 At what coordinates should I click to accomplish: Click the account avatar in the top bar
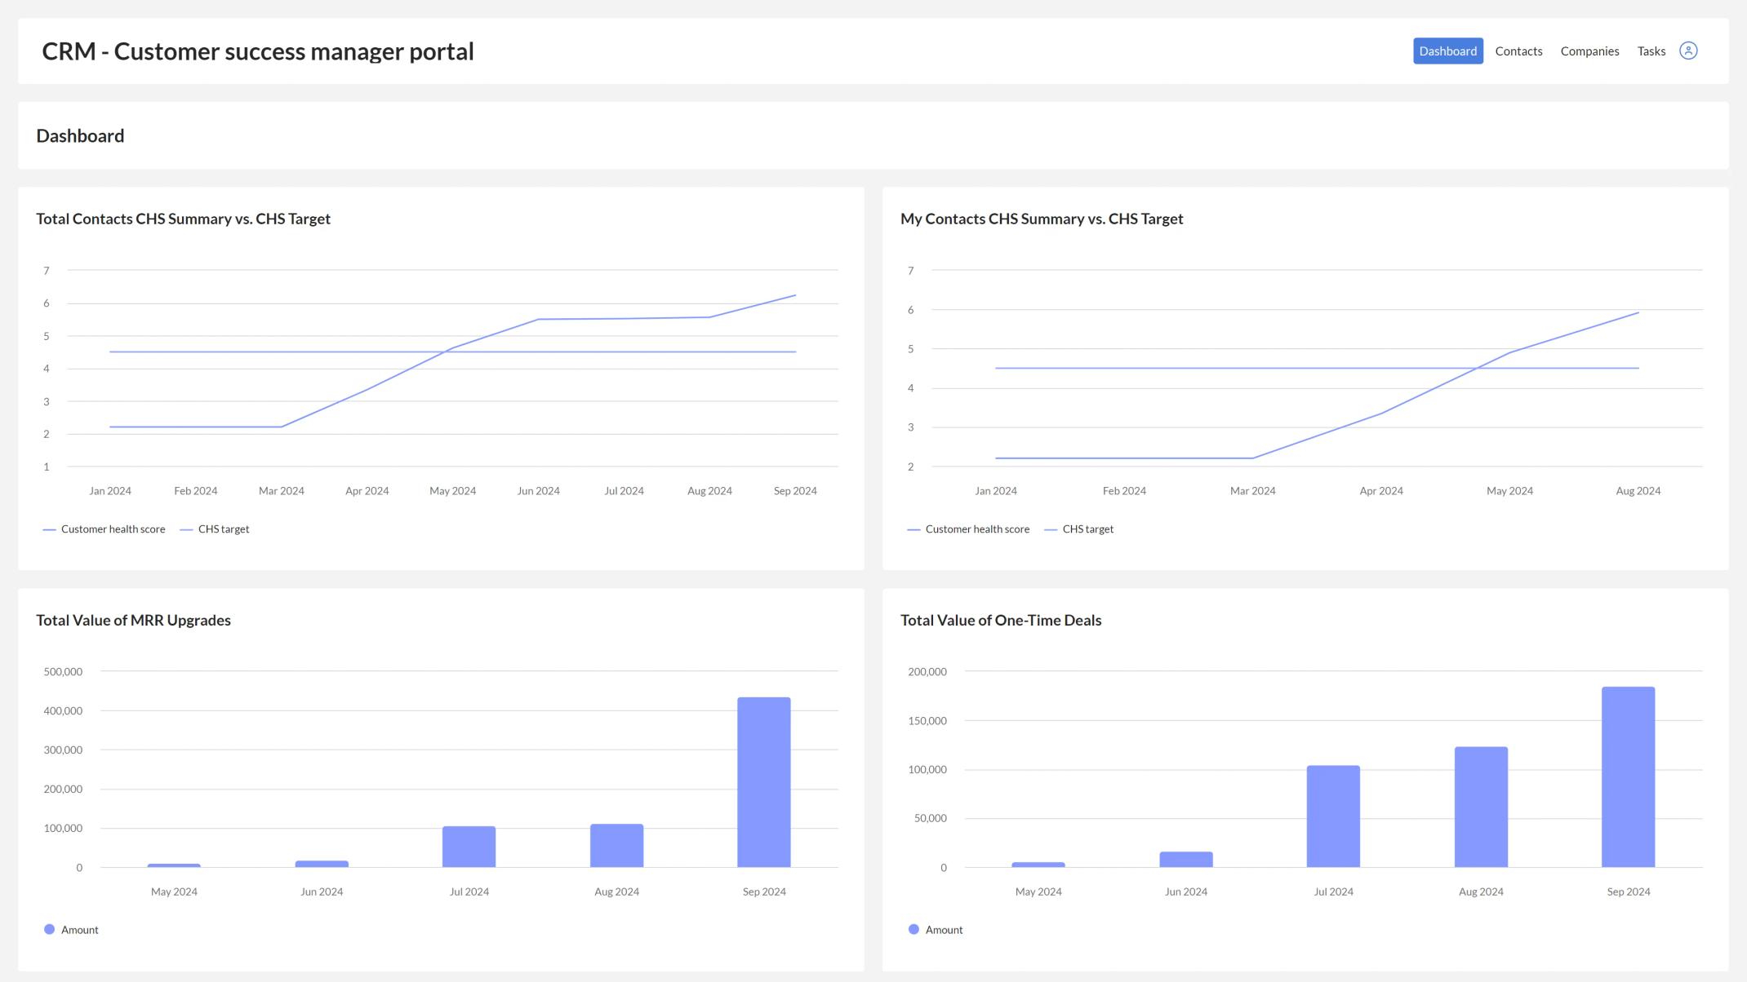[x=1688, y=50]
